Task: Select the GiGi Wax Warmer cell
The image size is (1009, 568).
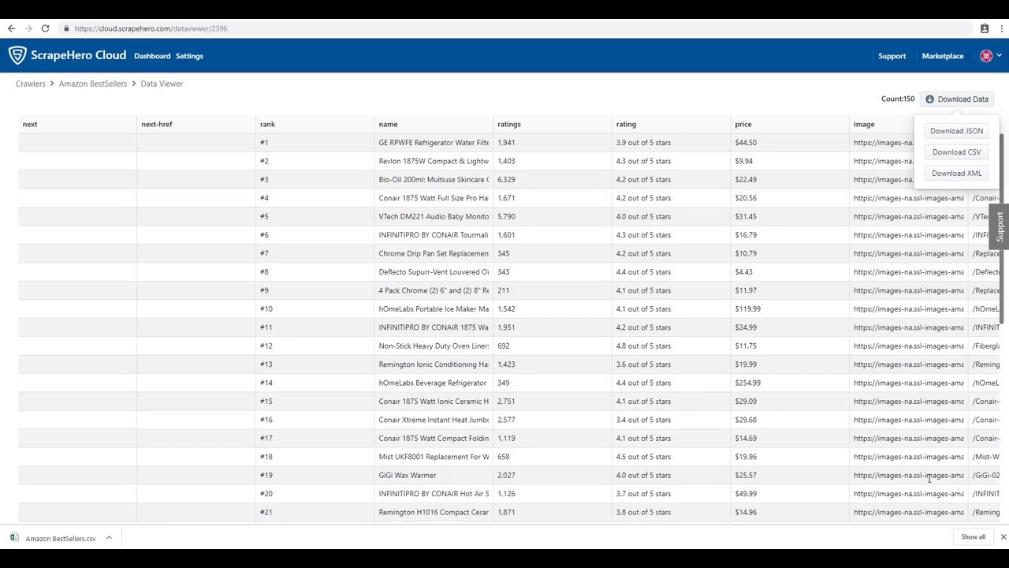Action: click(434, 475)
